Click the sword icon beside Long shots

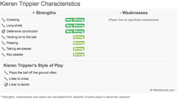point(4,26)
